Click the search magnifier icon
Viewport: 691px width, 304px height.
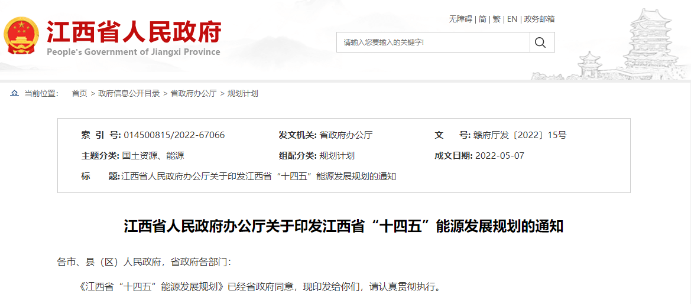pyautogui.click(x=540, y=43)
